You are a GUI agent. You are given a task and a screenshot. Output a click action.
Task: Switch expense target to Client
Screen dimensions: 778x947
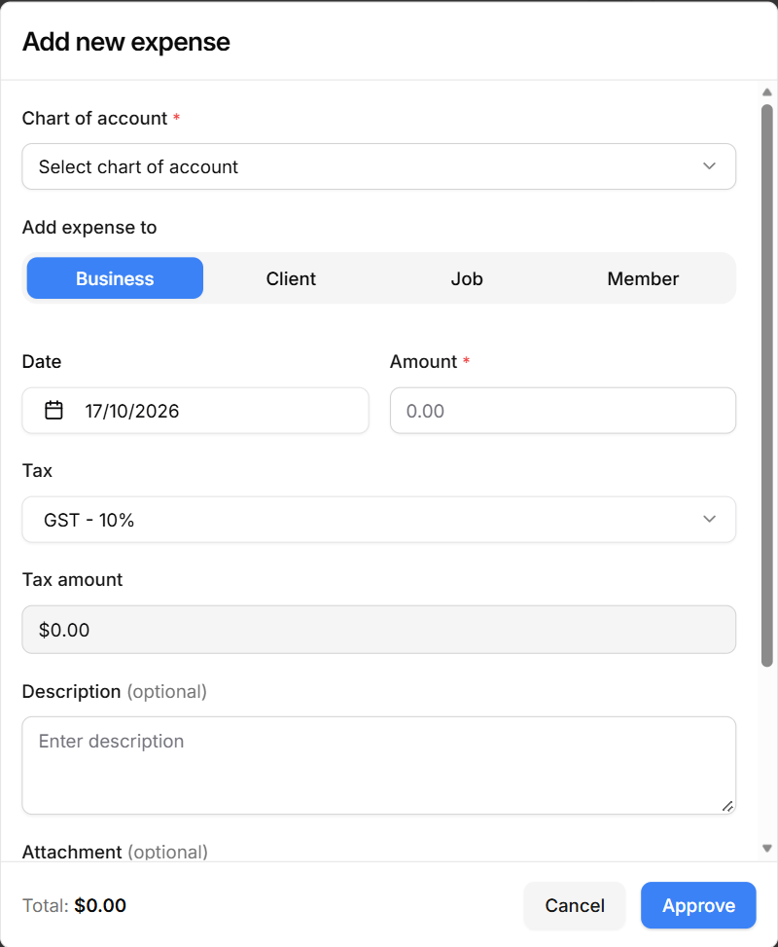coord(291,278)
